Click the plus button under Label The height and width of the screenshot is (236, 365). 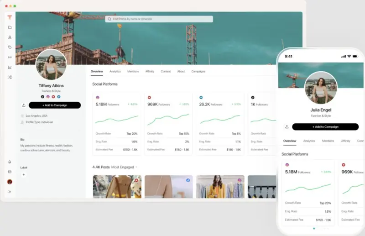(x=24, y=174)
